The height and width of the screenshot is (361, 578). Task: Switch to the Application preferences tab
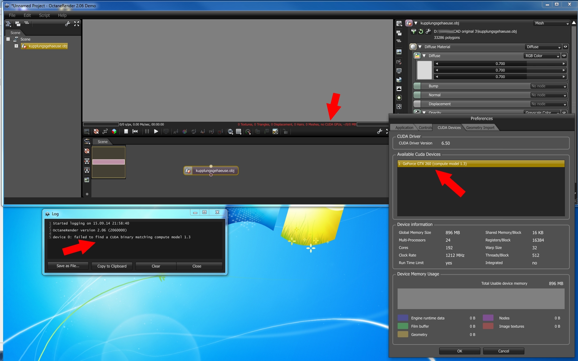[x=404, y=128]
